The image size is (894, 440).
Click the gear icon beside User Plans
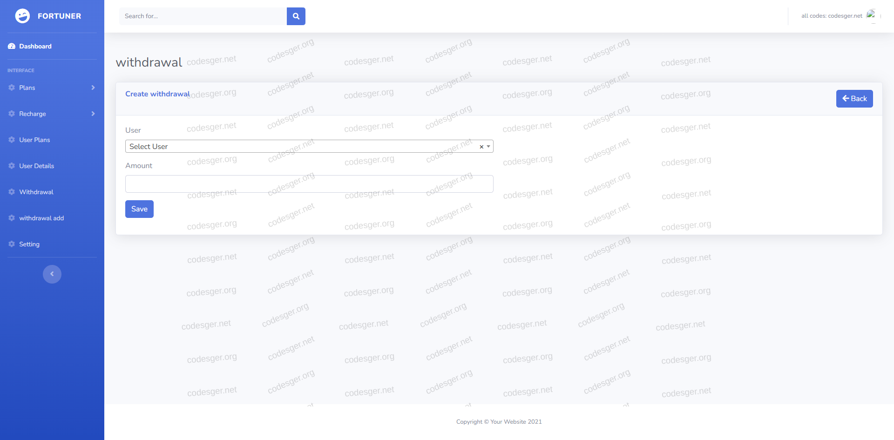click(x=12, y=140)
